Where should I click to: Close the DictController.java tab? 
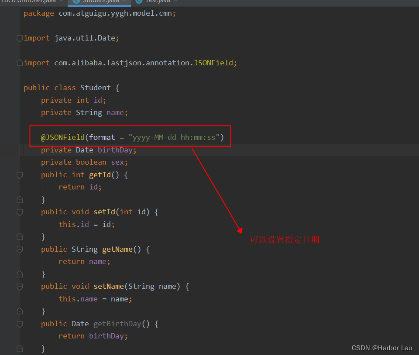point(61,1)
